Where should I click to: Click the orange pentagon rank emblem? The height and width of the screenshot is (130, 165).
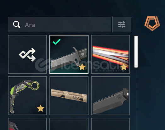pos(152,24)
